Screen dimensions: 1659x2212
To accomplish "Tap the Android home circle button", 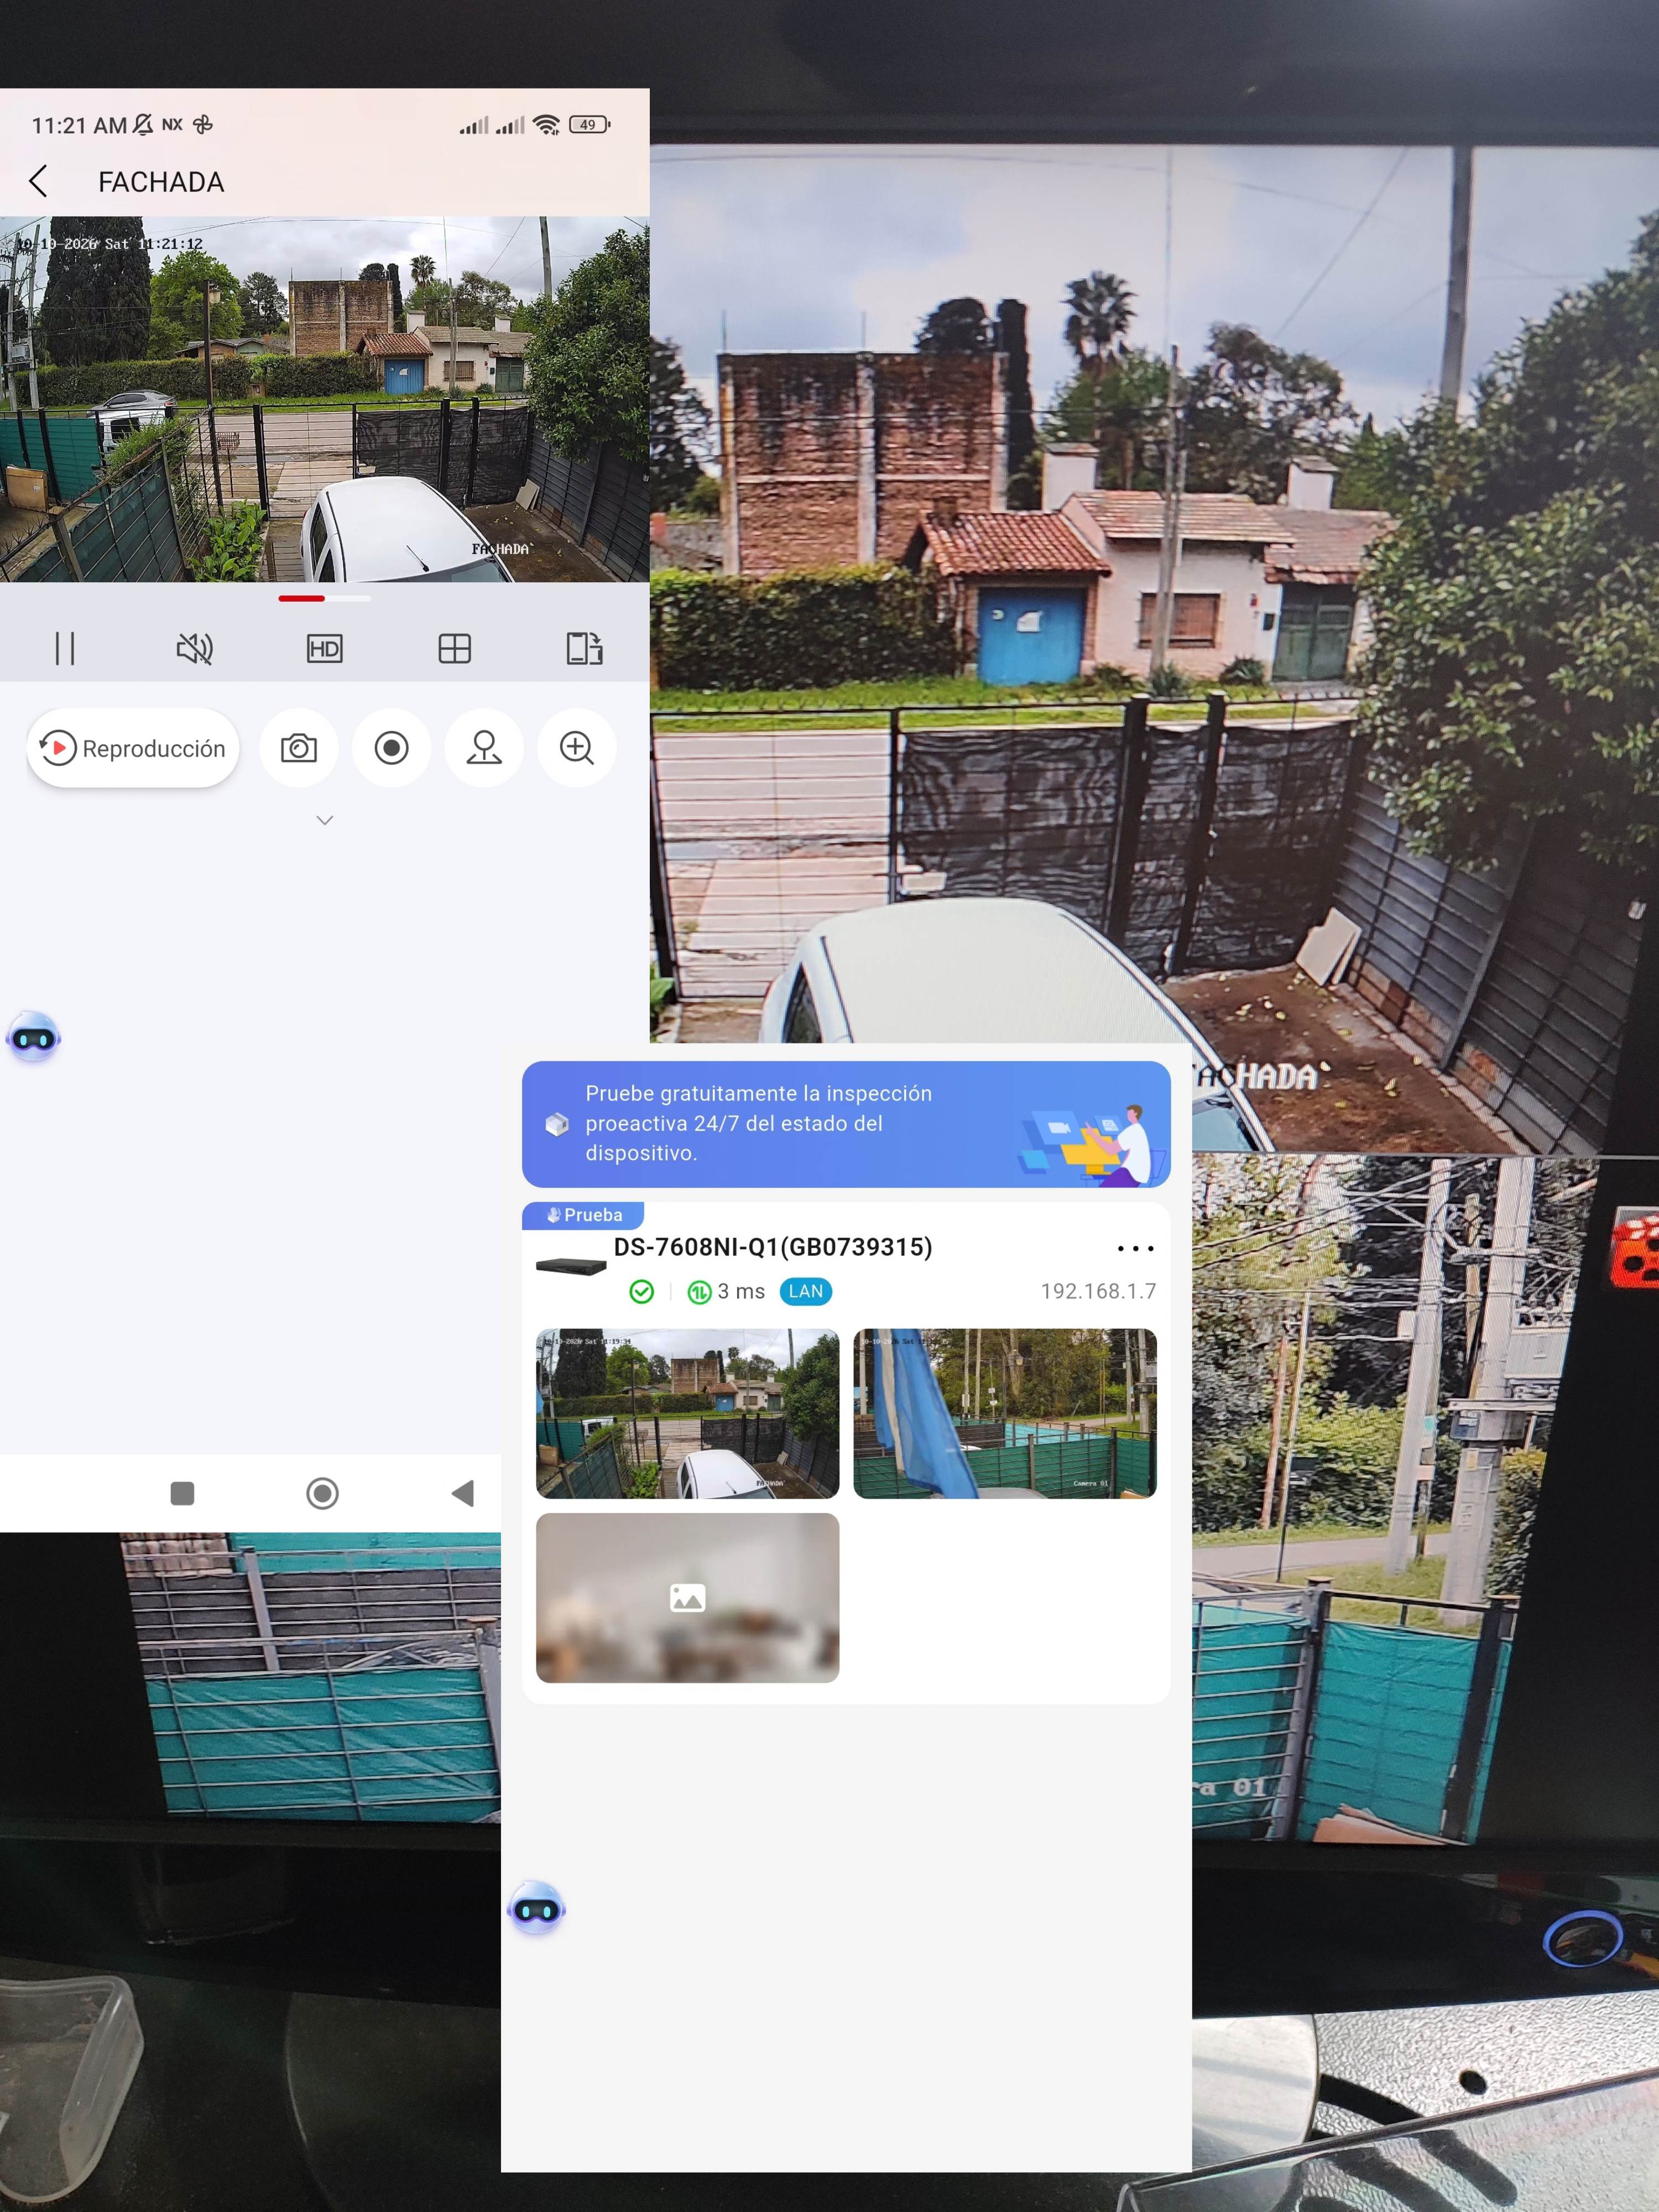I will pyautogui.click(x=322, y=1493).
